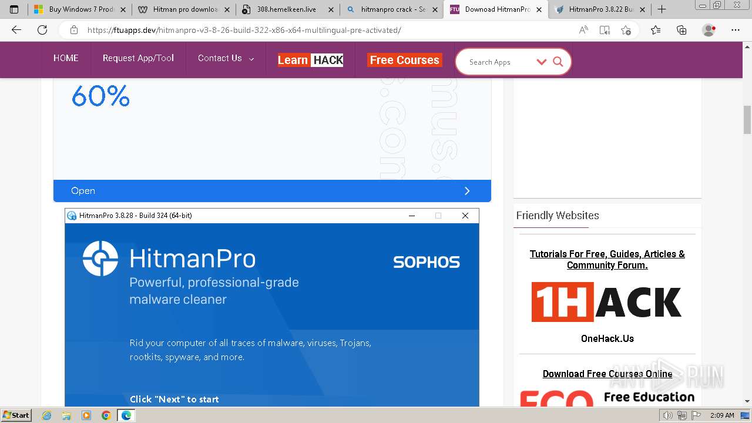Open the tab actions menu icon

(x=14, y=9)
